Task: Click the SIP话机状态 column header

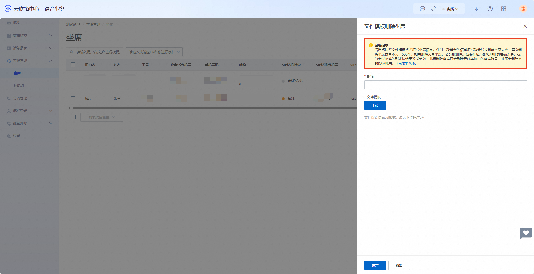Action: point(291,65)
